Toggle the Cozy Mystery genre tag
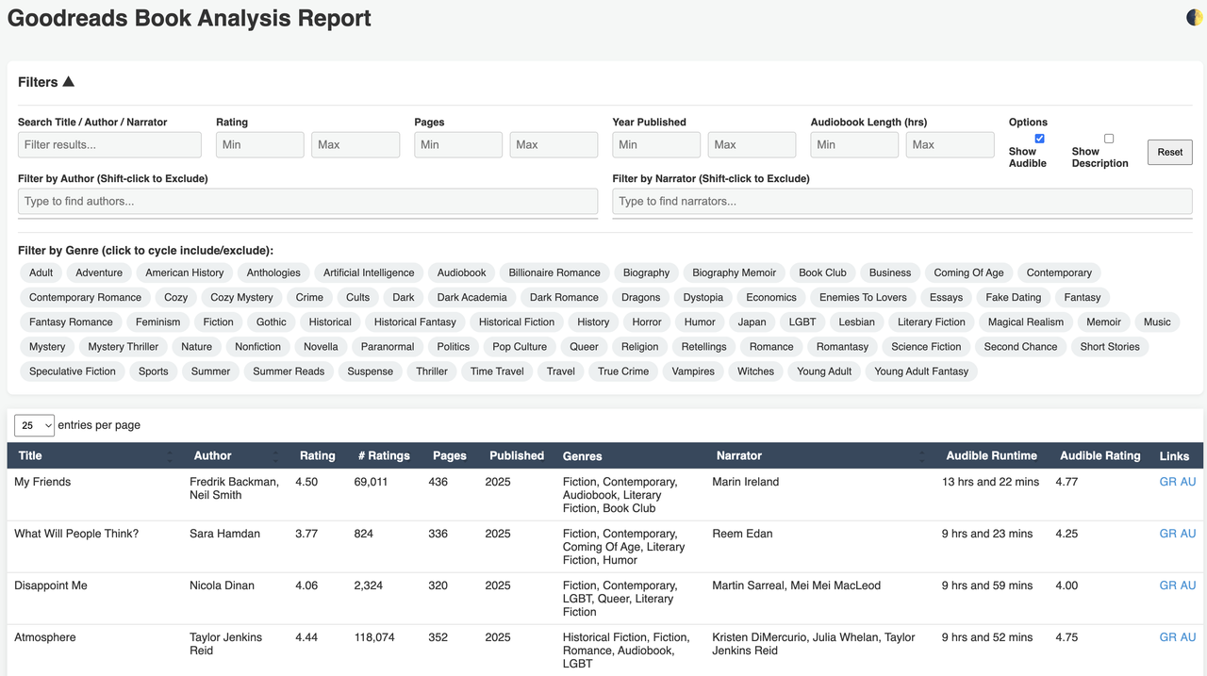The image size is (1207, 676). [241, 297]
